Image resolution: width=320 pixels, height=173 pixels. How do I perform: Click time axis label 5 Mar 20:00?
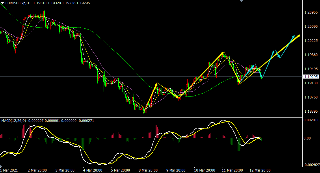pyautogui.click(x=120, y=170)
